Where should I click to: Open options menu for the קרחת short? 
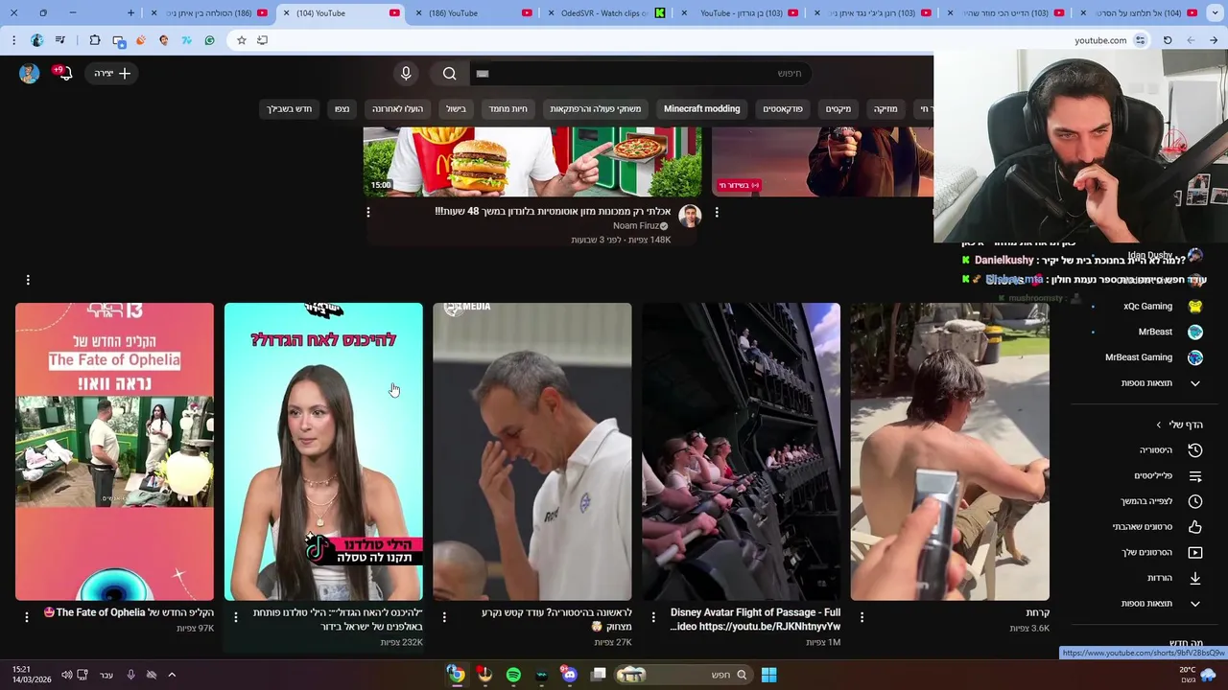click(x=862, y=617)
